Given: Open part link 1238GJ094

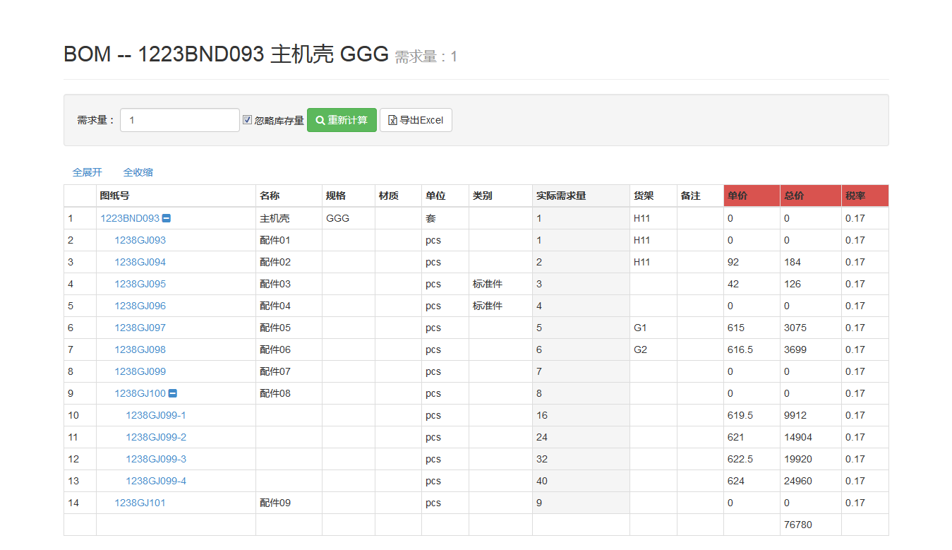Looking at the screenshot, I should pos(140,262).
